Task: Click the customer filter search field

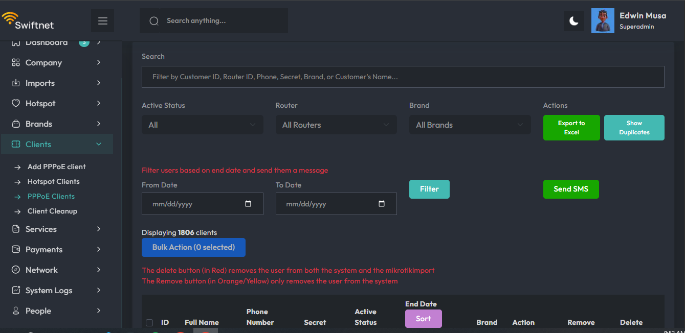Action: (x=403, y=77)
